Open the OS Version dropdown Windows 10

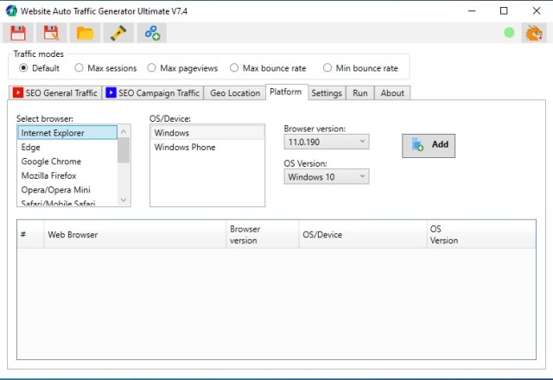click(327, 176)
